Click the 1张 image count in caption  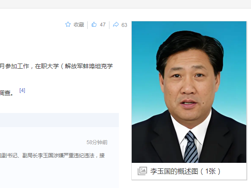click(x=210, y=171)
